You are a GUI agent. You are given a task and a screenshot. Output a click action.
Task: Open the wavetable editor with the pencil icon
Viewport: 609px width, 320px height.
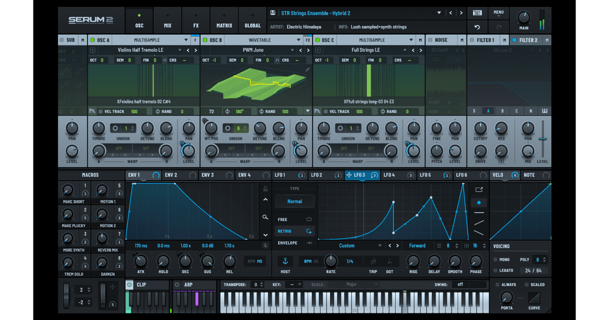tap(307, 69)
